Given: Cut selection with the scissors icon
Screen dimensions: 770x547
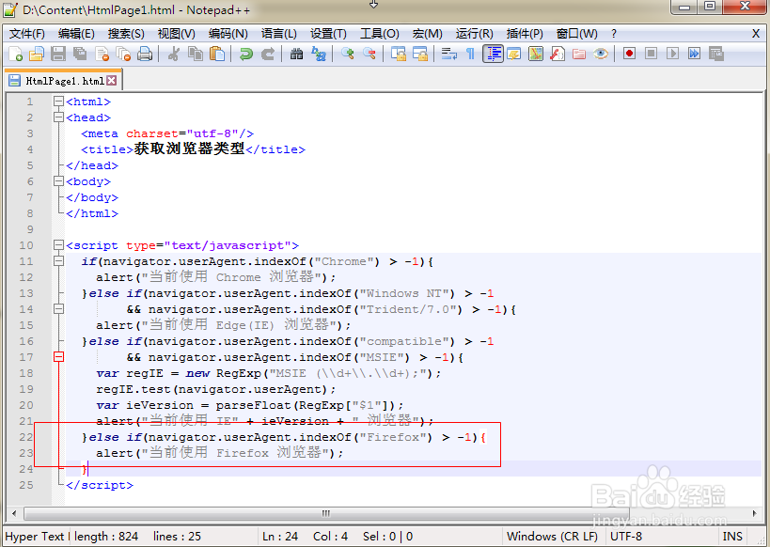Looking at the screenshot, I should coord(173,54).
